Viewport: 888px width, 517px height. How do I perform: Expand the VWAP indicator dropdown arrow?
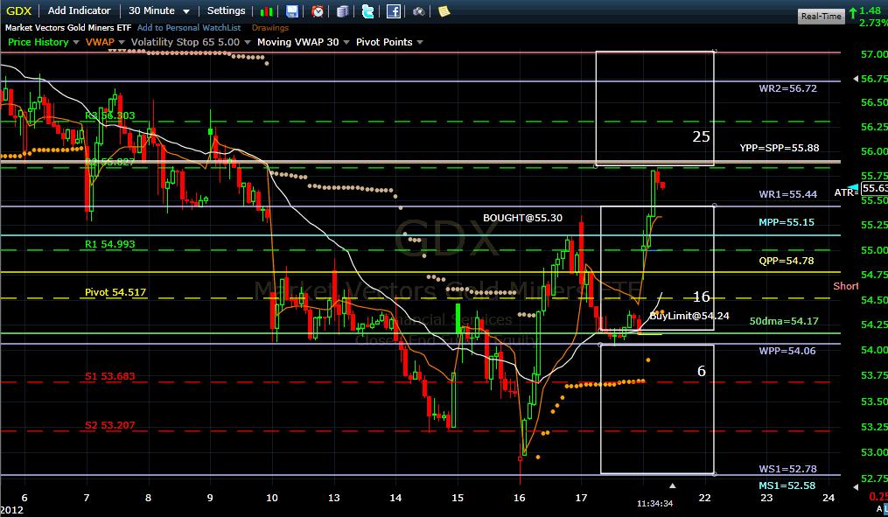click(122, 43)
